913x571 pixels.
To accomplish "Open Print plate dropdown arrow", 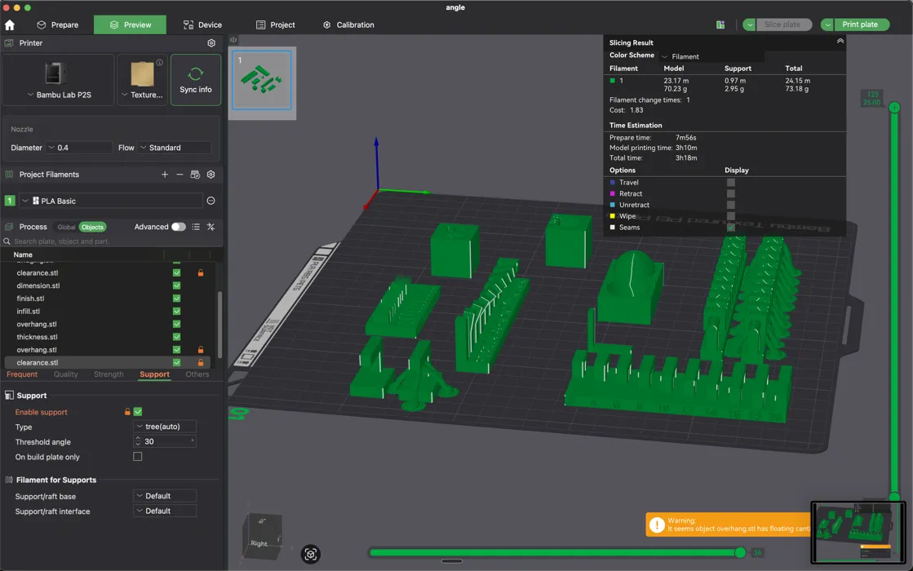I will [x=827, y=24].
